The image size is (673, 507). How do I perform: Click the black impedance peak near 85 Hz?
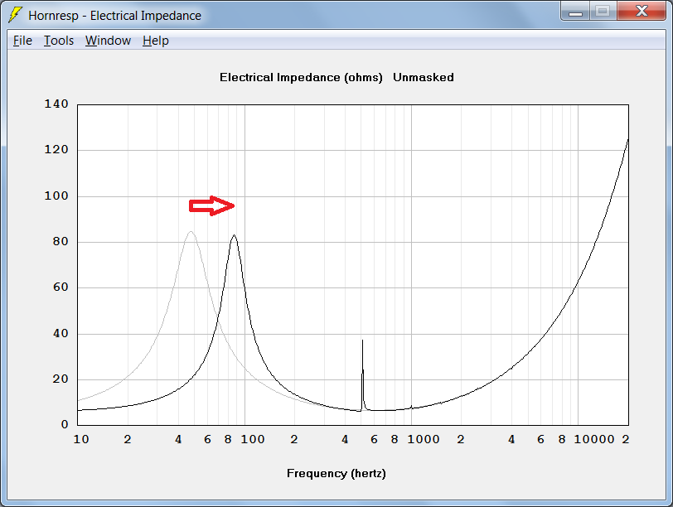[234, 235]
